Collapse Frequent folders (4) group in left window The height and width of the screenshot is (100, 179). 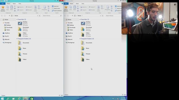pyautogui.click(x=17, y=39)
